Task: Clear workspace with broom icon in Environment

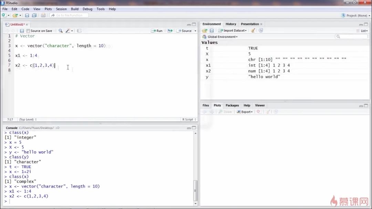Action: coord(253,31)
